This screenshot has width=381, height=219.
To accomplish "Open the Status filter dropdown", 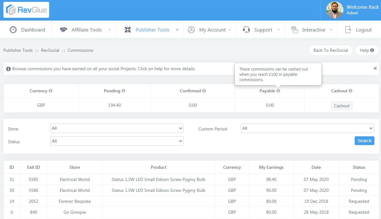I will (x=117, y=141).
